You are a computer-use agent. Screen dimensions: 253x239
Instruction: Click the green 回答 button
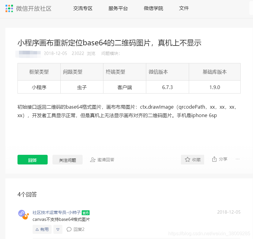pyautogui.click(x=33, y=160)
